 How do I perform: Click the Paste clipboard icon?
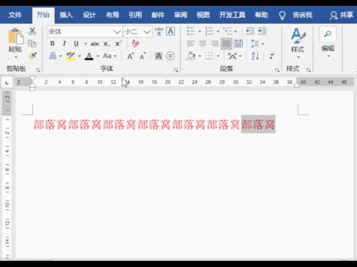16,36
